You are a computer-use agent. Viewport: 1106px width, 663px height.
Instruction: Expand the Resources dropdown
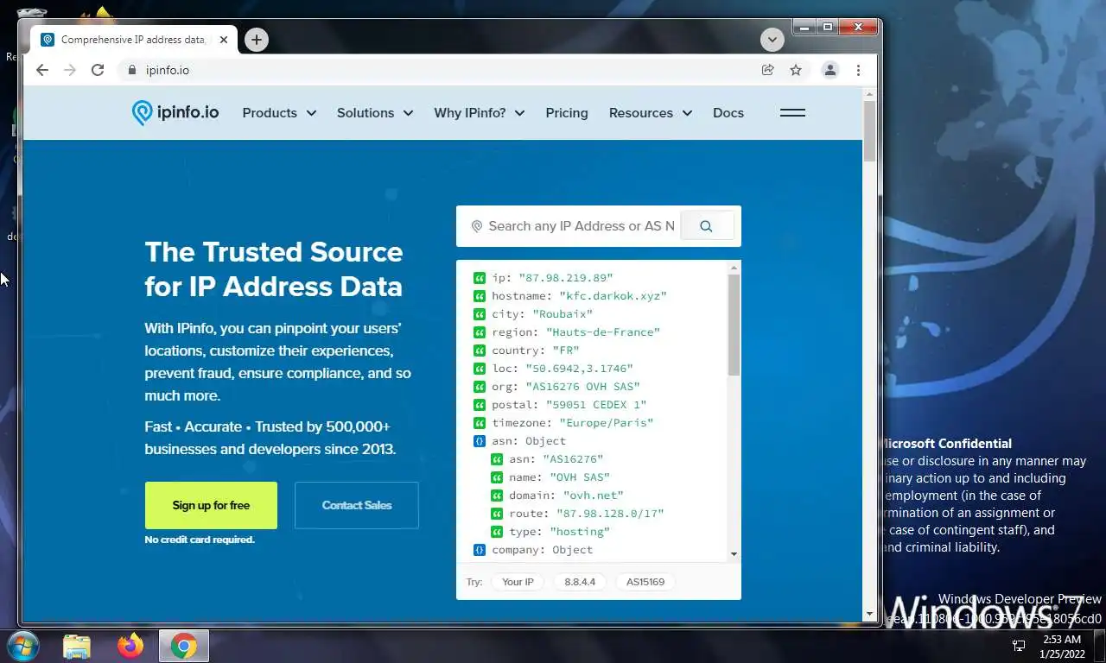click(651, 113)
